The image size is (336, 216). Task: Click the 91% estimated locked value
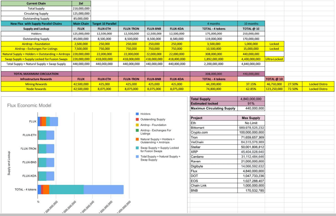(x=251, y=104)
